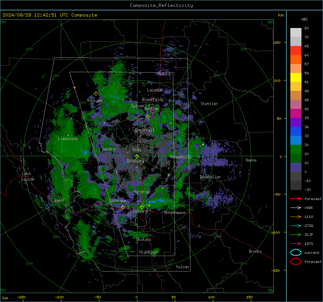Click the Banff town label
The height and width of the screenshot is (302, 323).
point(59,200)
